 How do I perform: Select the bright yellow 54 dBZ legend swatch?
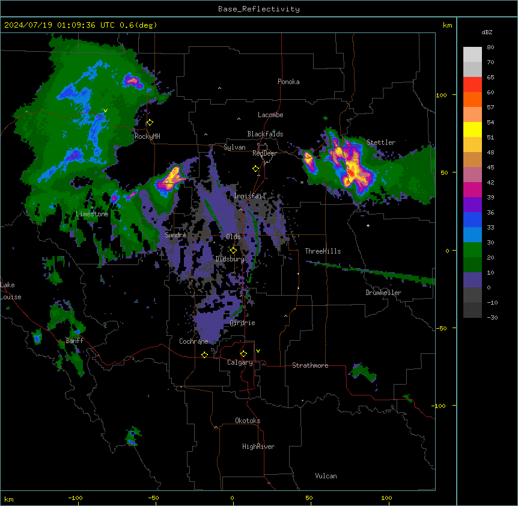[x=472, y=129]
